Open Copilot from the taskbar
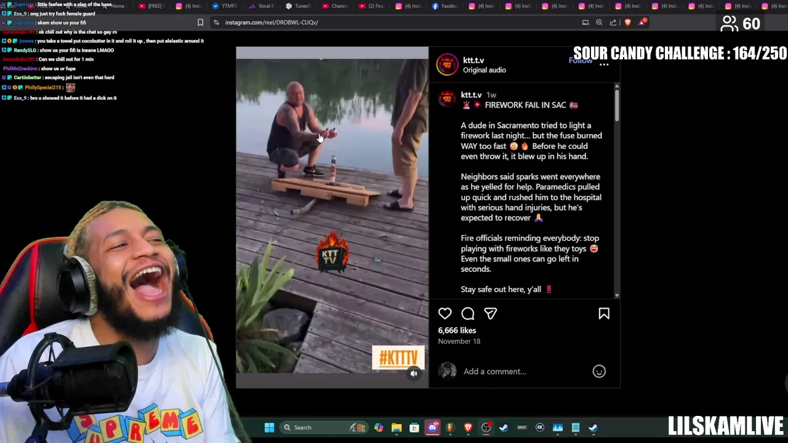The width and height of the screenshot is (788, 443). [379, 428]
